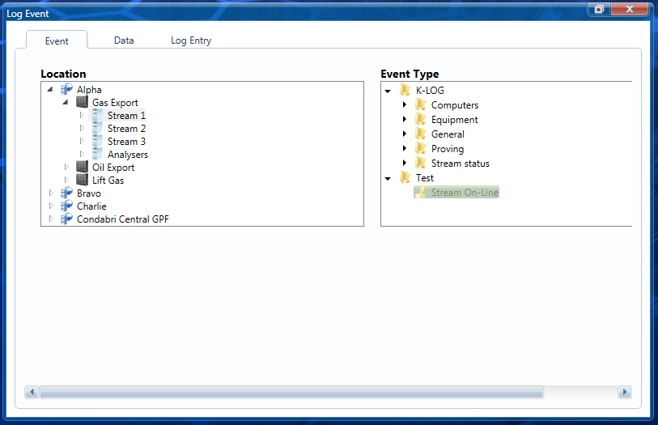Close the Log Event window
The width and height of the screenshot is (658, 425).
click(x=630, y=9)
